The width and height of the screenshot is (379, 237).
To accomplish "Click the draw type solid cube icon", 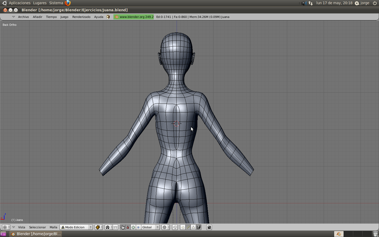I will 98,227.
